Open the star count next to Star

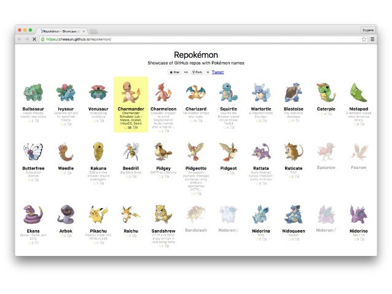click(x=186, y=72)
